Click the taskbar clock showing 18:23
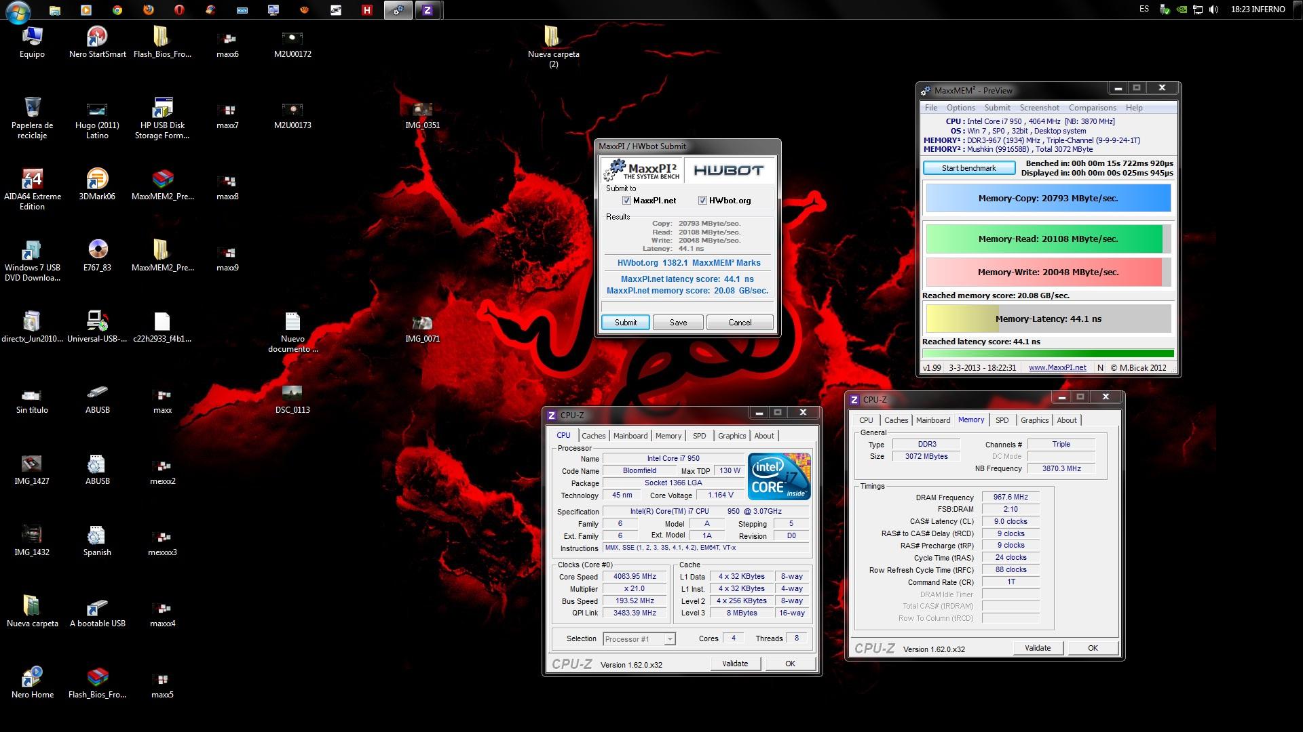1303x732 pixels. 1258,9
